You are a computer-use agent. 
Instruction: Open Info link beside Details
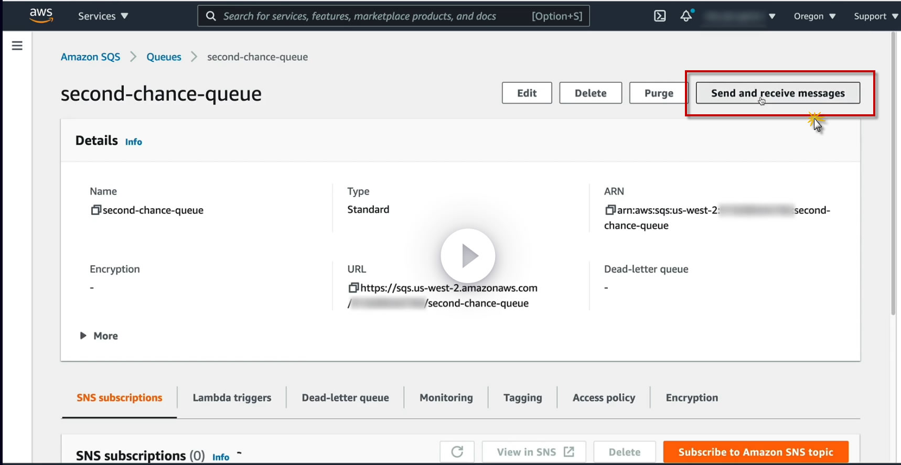pos(134,142)
